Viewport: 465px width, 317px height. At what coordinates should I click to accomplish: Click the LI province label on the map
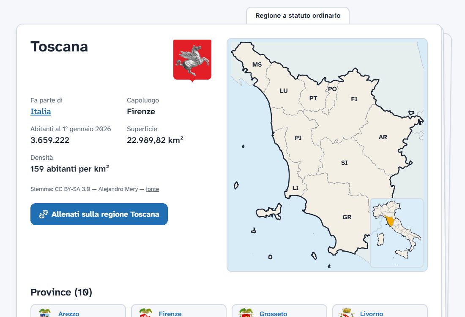[295, 188]
